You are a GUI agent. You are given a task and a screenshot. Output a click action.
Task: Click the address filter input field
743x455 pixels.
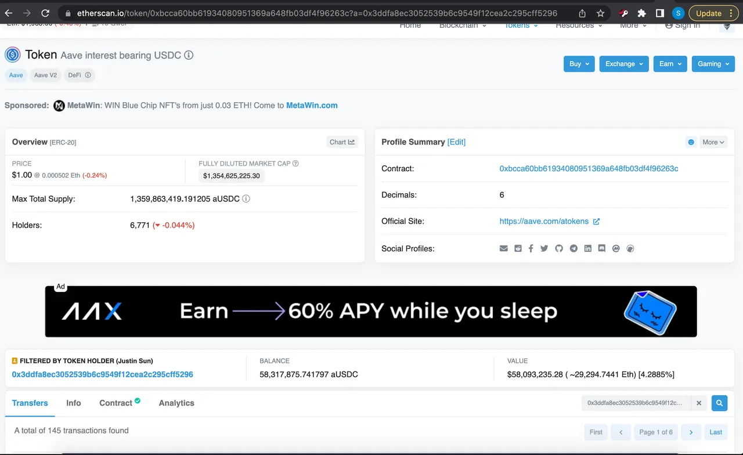(x=637, y=403)
